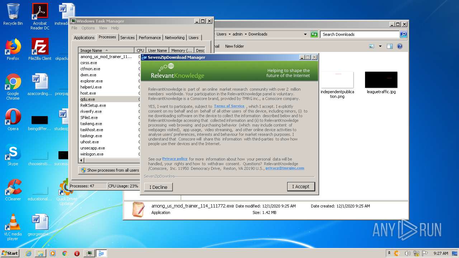
Task: Open File menu in Task Manager
Action: coord(74,28)
